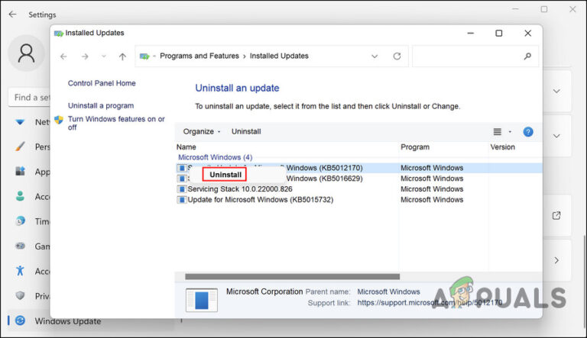
Task: Open Control Panel Home link
Action: 102,83
